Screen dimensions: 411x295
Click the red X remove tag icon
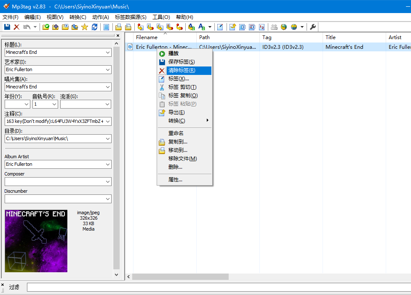(16, 27)
